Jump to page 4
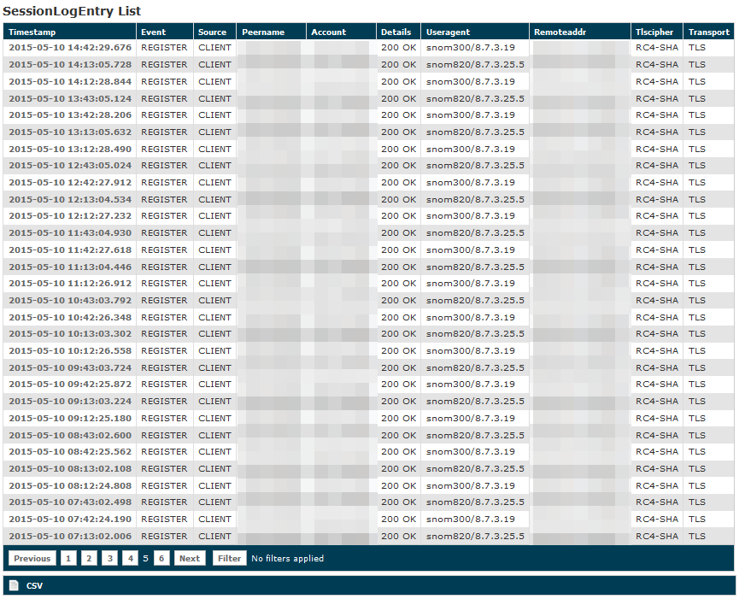Image resolution: width=745 pixels, height=599 pixels. tap(130, 559)
